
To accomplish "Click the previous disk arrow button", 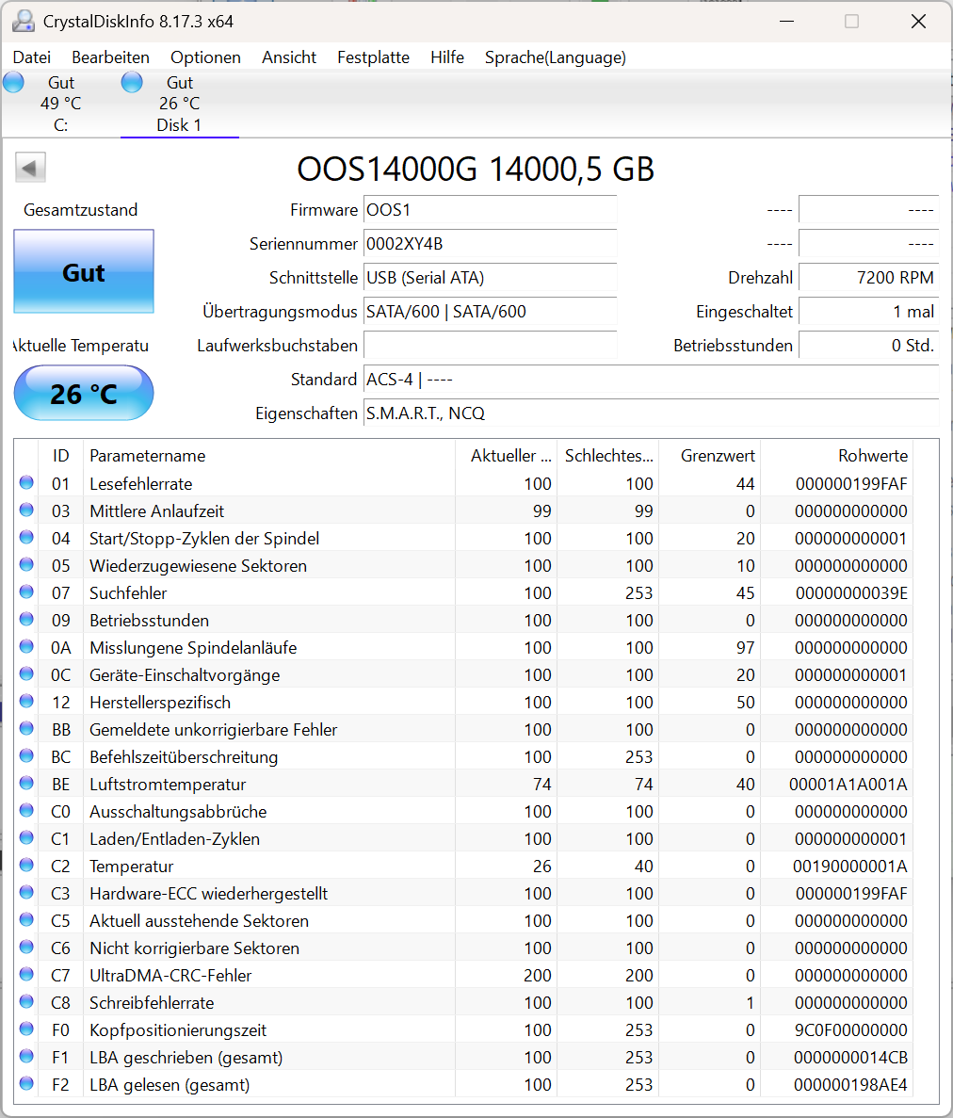I will tap(30, 169).
